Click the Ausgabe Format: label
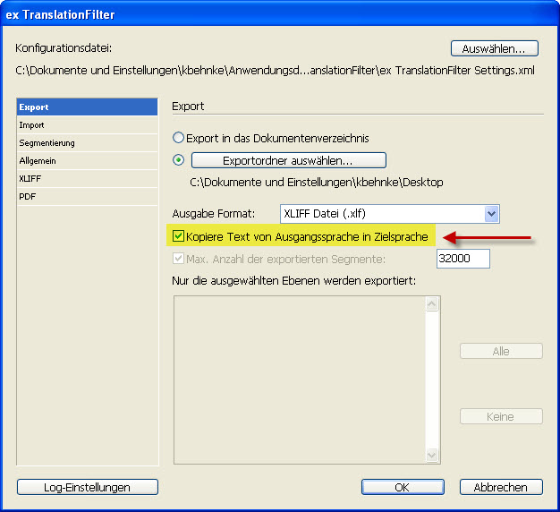Image resolution: width=560 pixels, height=512 pixels. (x=214, y=214)
